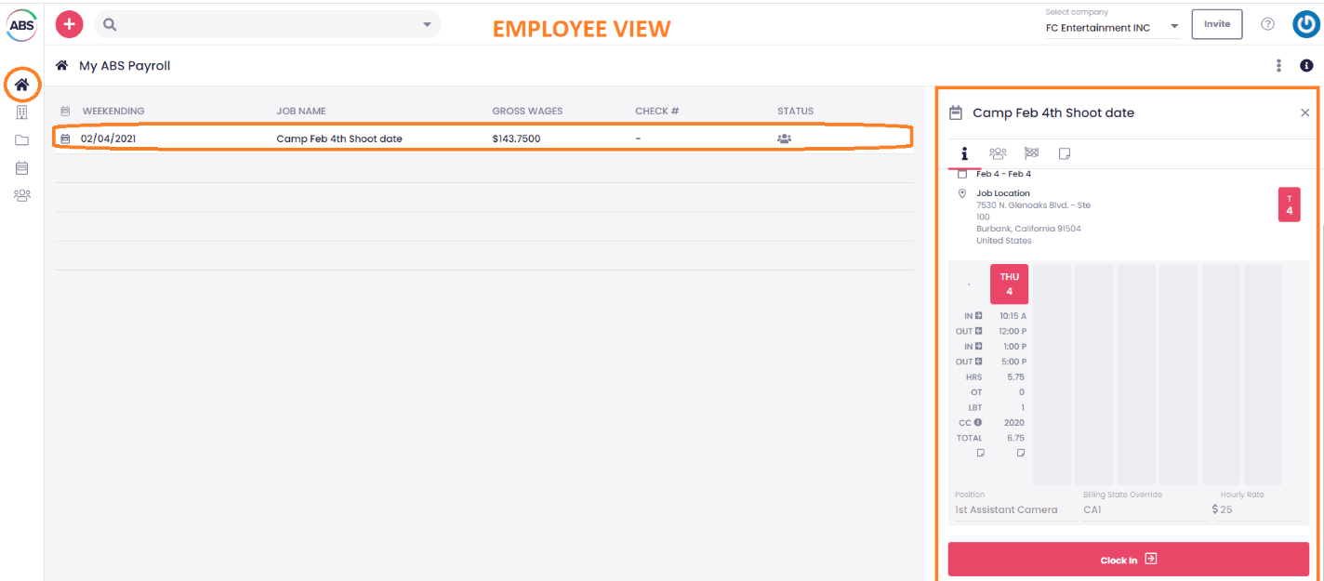Toggle the OUT time edit control for 5:00 P

(x=977, y=361)
